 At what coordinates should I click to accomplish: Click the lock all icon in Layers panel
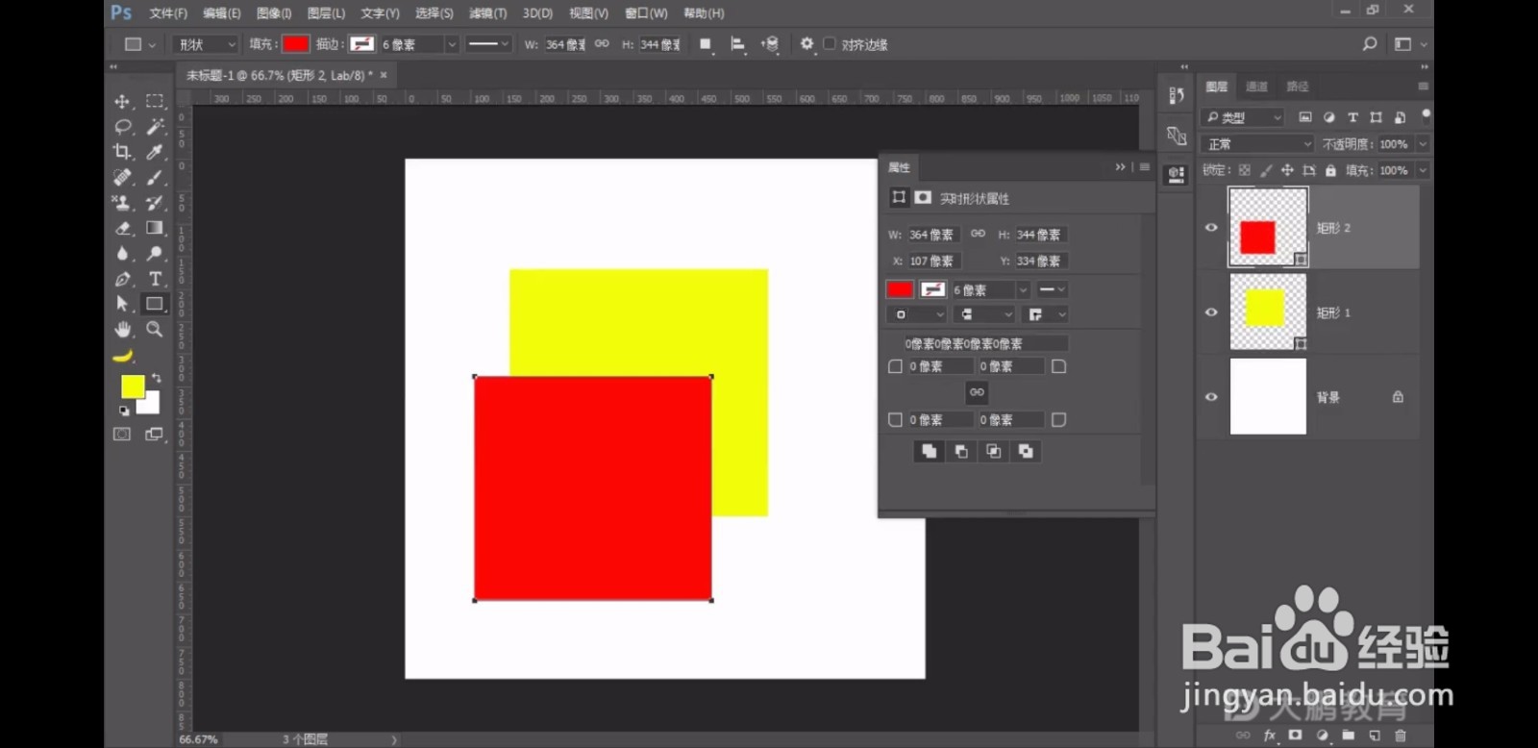[1330, 170]
